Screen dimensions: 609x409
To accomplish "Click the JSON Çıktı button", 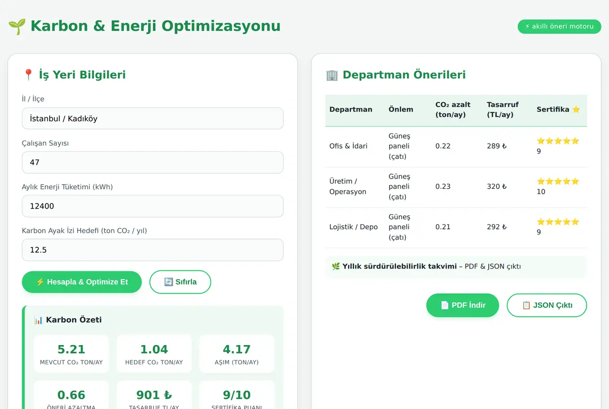I will (x=547, y=305).
